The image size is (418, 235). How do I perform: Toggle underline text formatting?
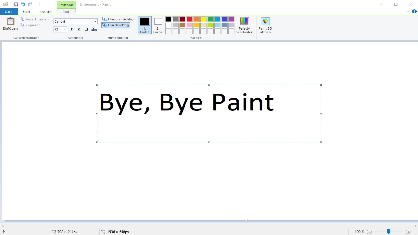[x=87, y=29]
